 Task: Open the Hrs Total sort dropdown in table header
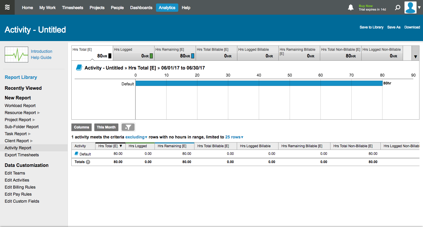click(121, 146)
